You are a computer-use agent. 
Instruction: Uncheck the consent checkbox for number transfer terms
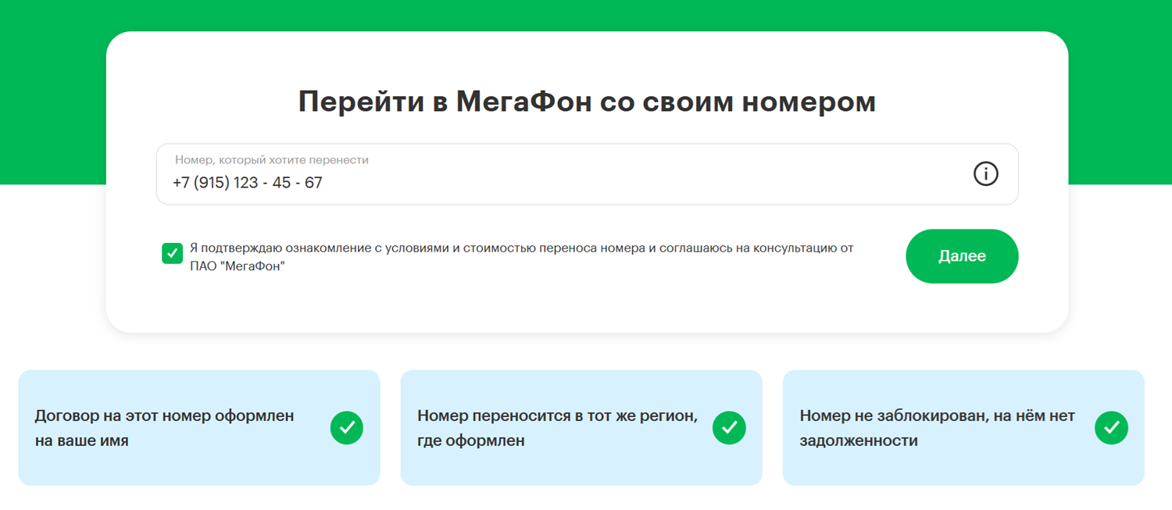[172, 253]
